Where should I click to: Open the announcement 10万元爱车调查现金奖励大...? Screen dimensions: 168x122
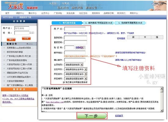20,77
